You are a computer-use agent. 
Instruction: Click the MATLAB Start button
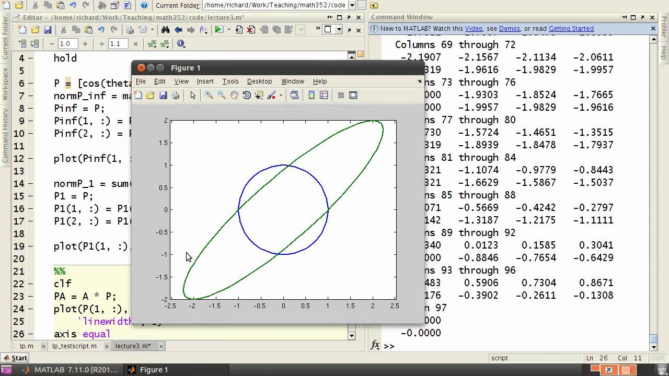point(15,358)
